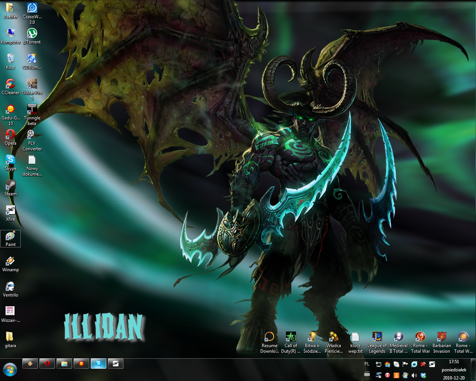Select the Kosz recycle bin icon

(10, 62)
